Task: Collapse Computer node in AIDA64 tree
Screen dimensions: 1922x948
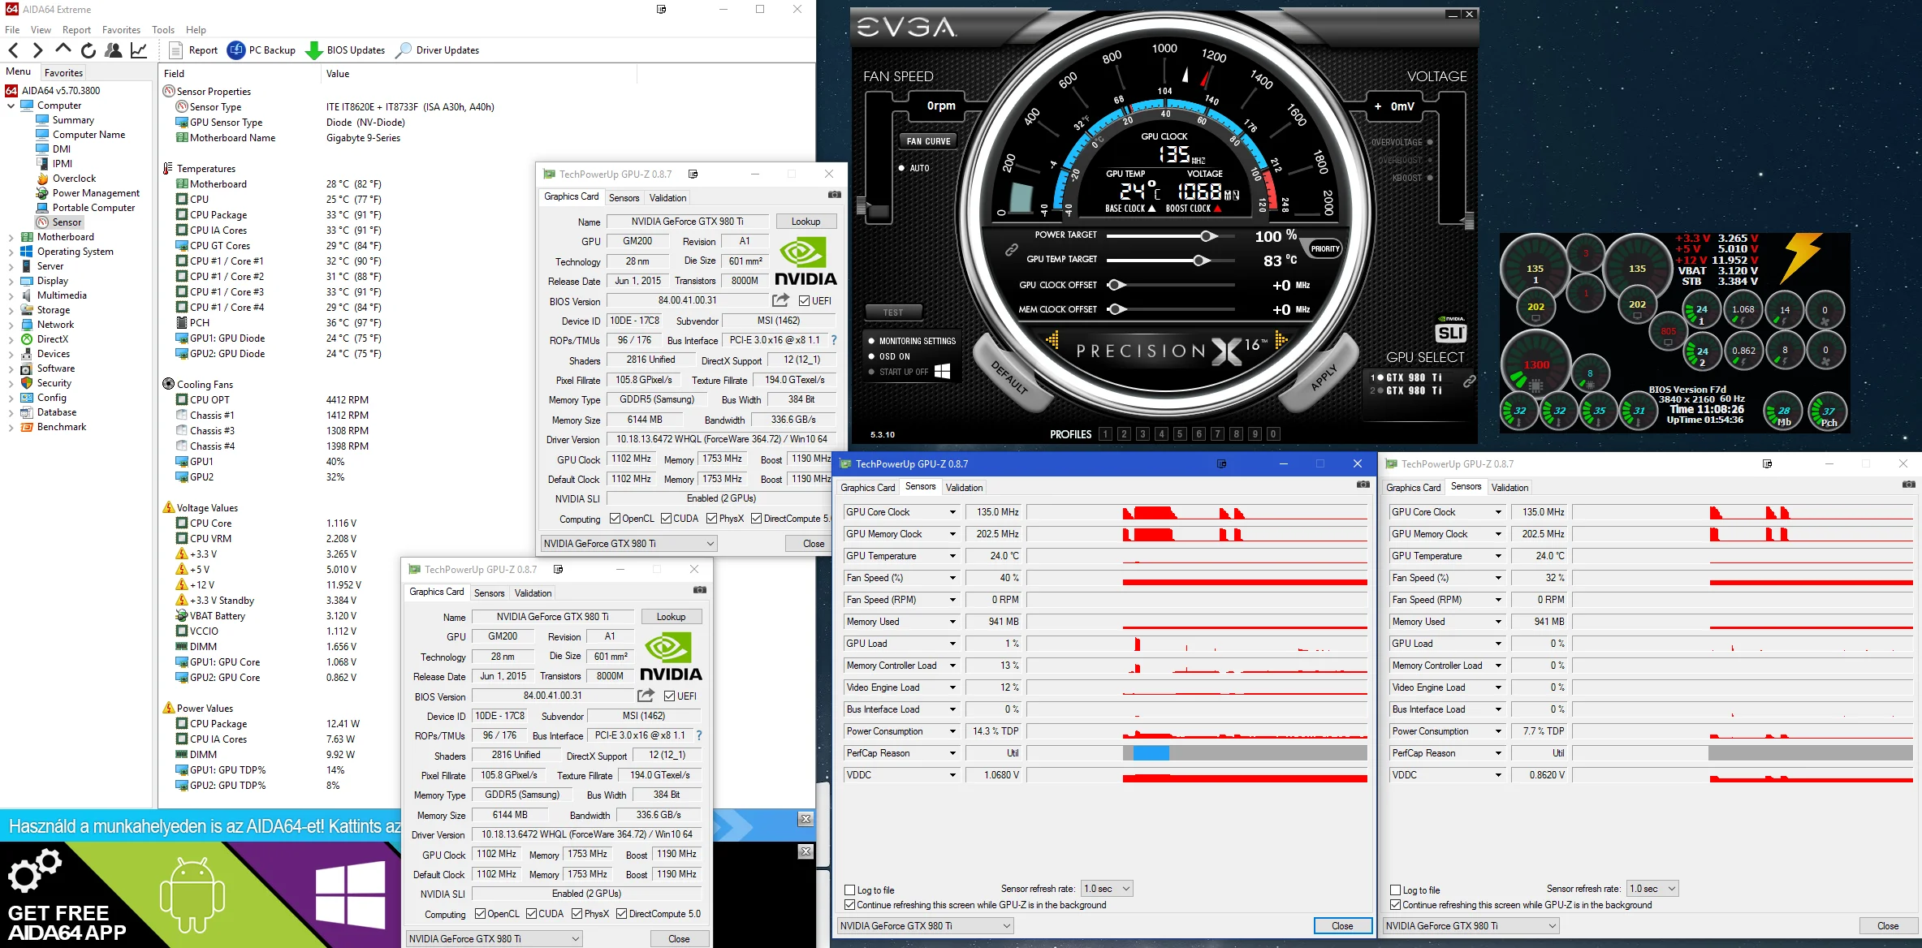Action: (x=11, y=106)
